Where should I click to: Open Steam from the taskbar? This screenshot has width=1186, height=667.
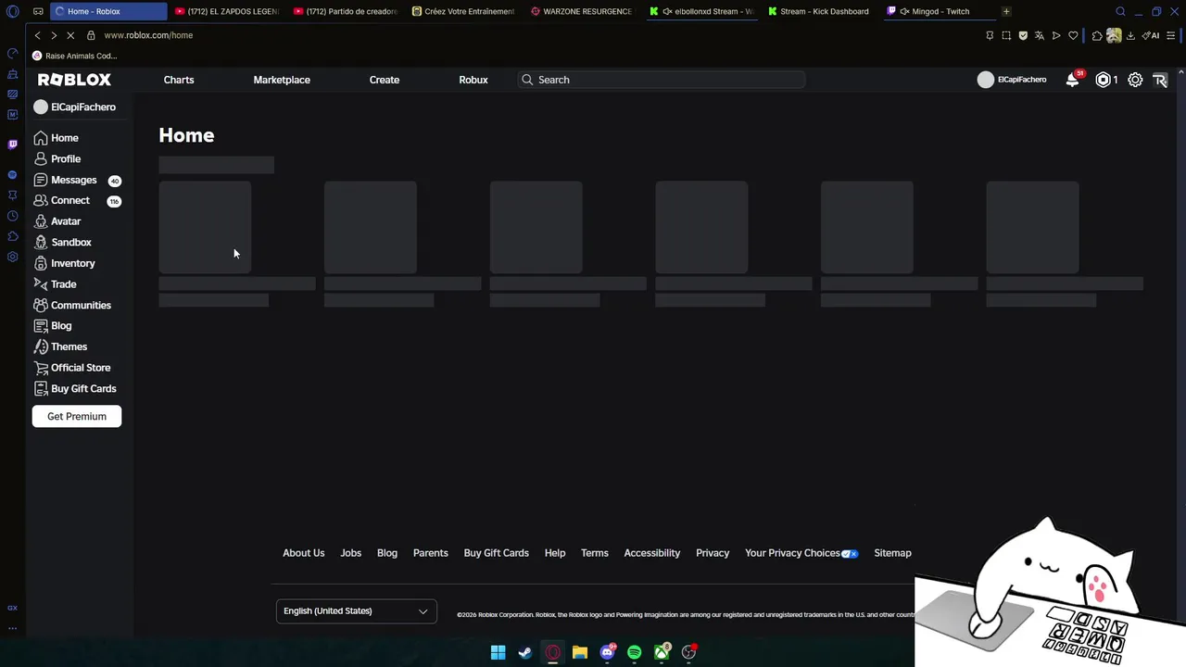[x=525, y=652]
